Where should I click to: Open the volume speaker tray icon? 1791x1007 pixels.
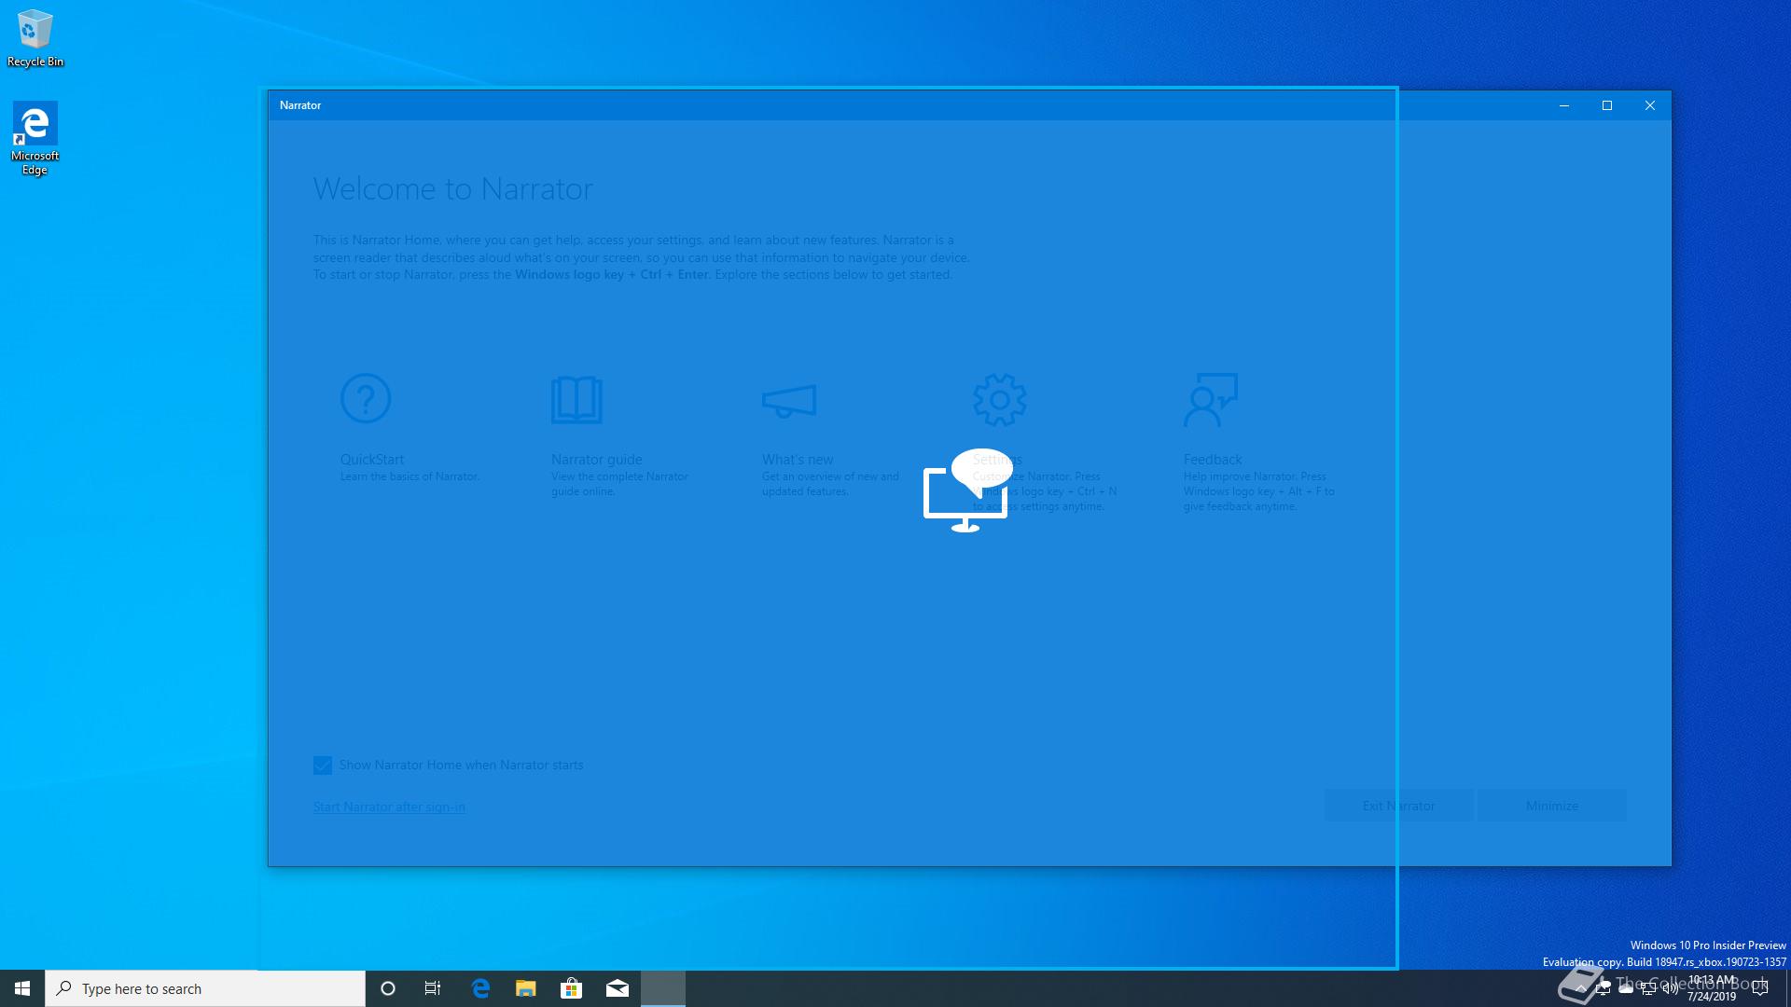click(1671, 988)
